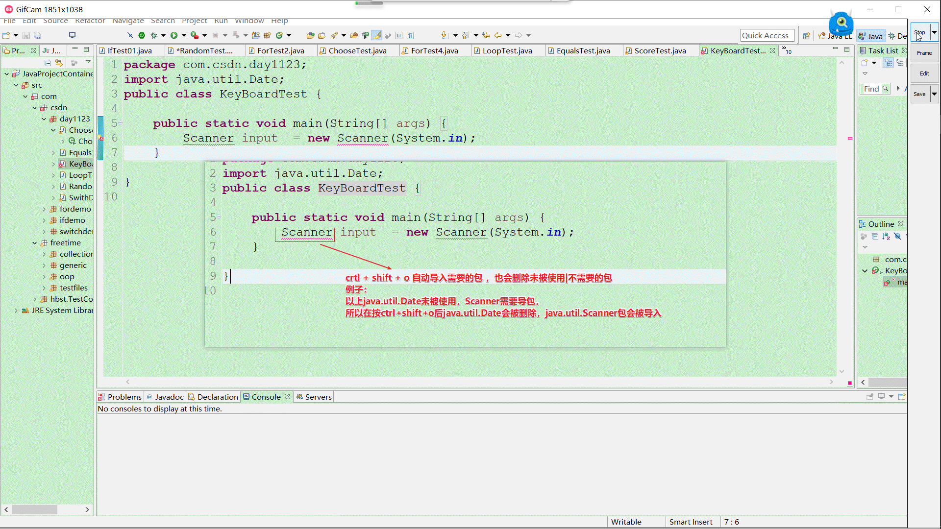The height and width of the screenshot is (529, 941).
Task: Click the Maximize editor area icon
Action: click(x=847, y=49)
